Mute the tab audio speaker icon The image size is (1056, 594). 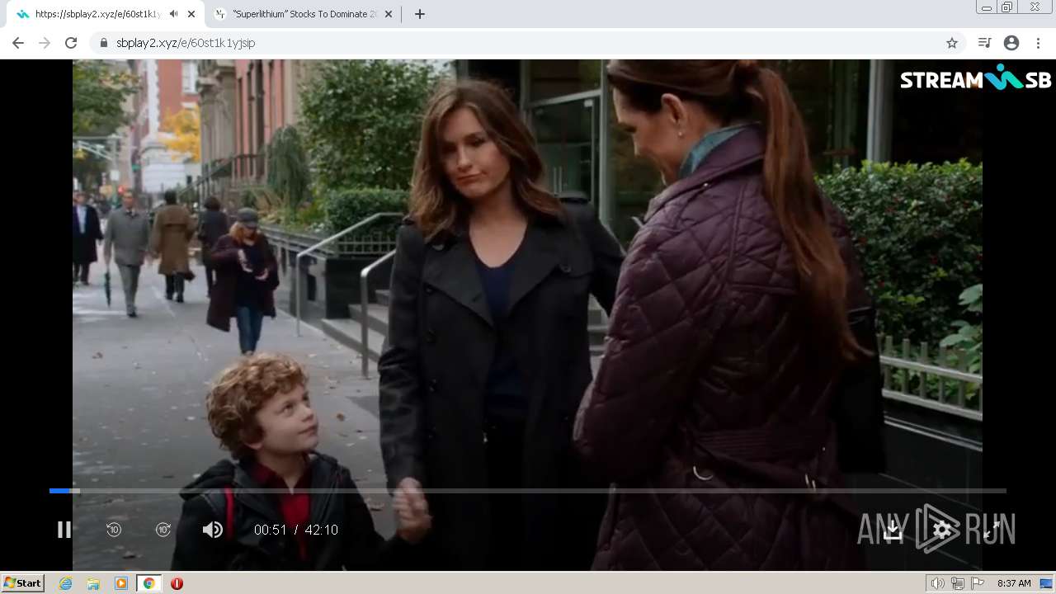click(x=173, y=14)
